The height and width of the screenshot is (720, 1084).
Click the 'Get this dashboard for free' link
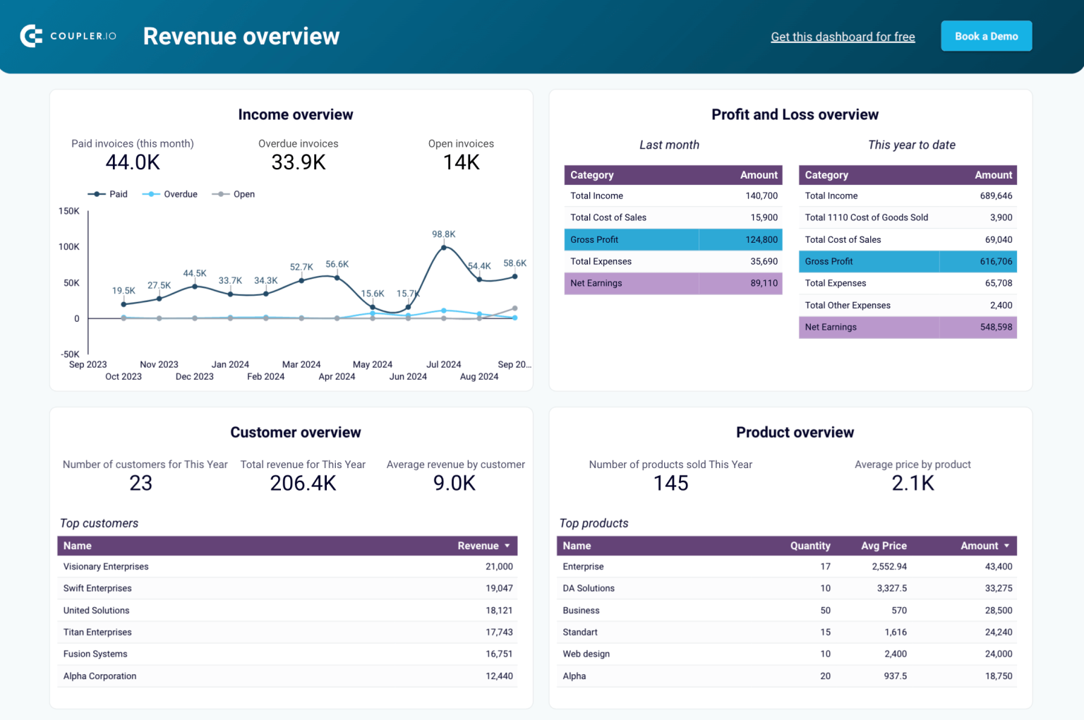(x=843, y=36)
